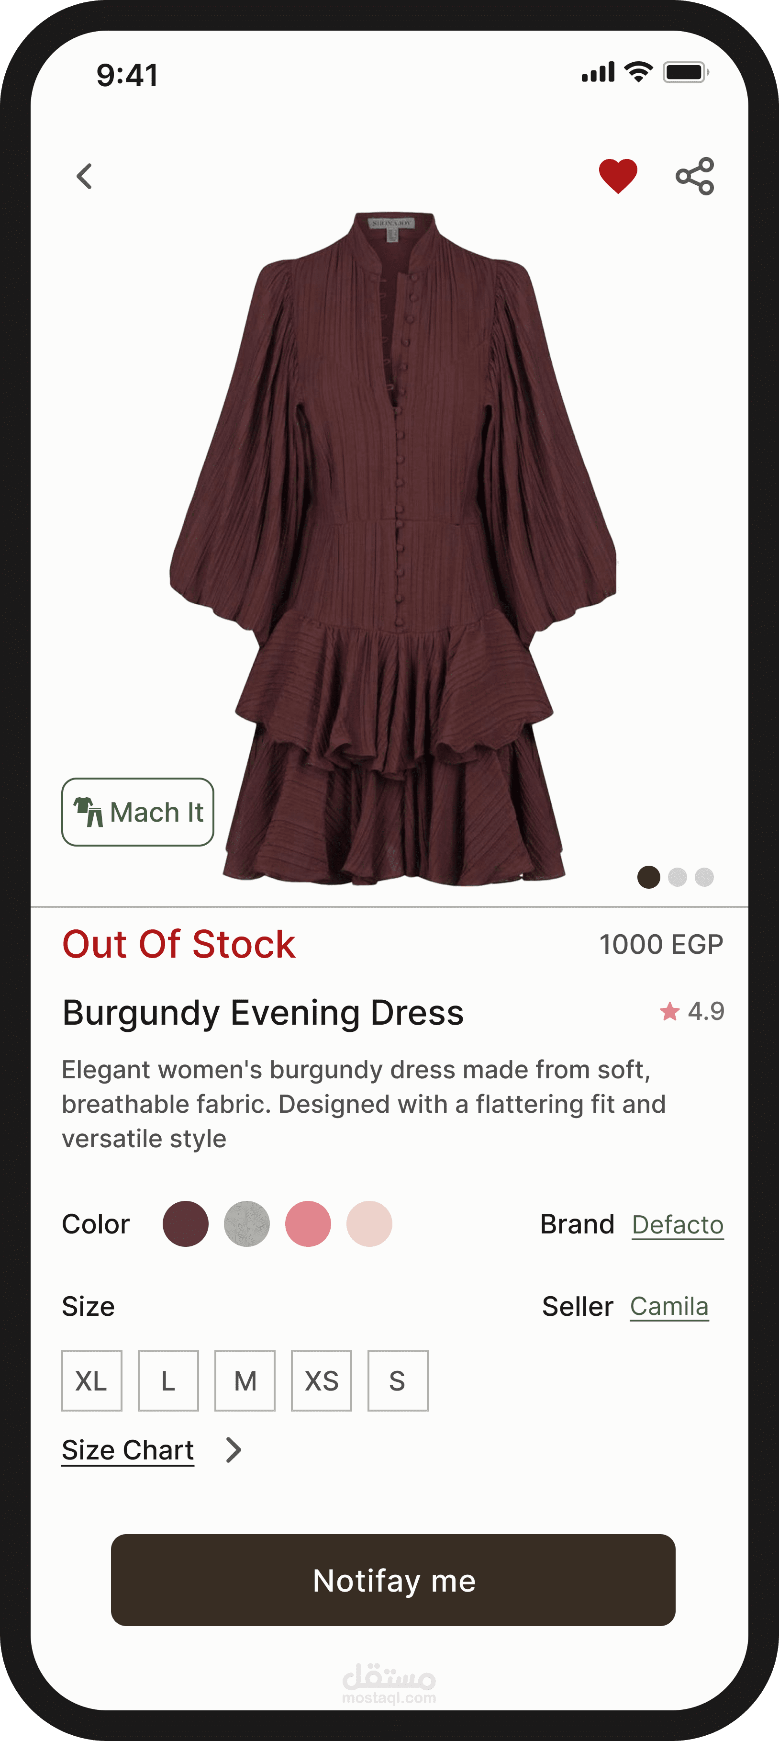779x1741 pixels.
Task: Open the Size Chart link
Action: (128, 1450)
